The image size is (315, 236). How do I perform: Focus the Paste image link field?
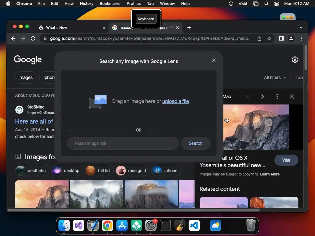[123, 143]
